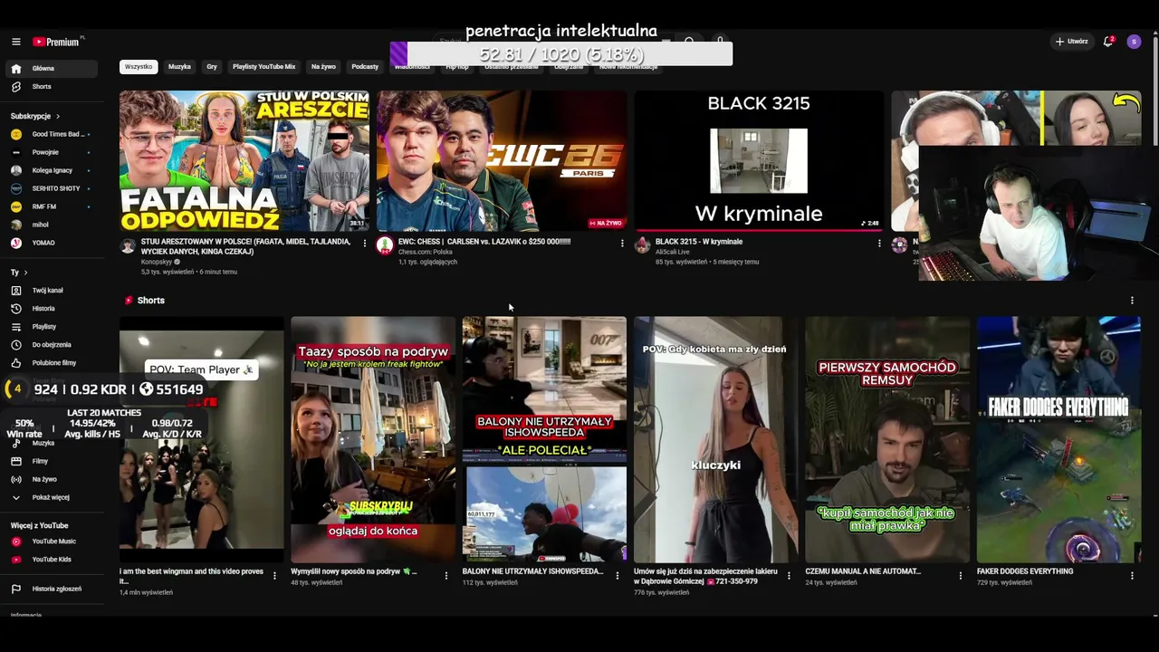Select the Wszystko filter chip
The height and width of the screenshot is (652, 1159).
point(139,66)
